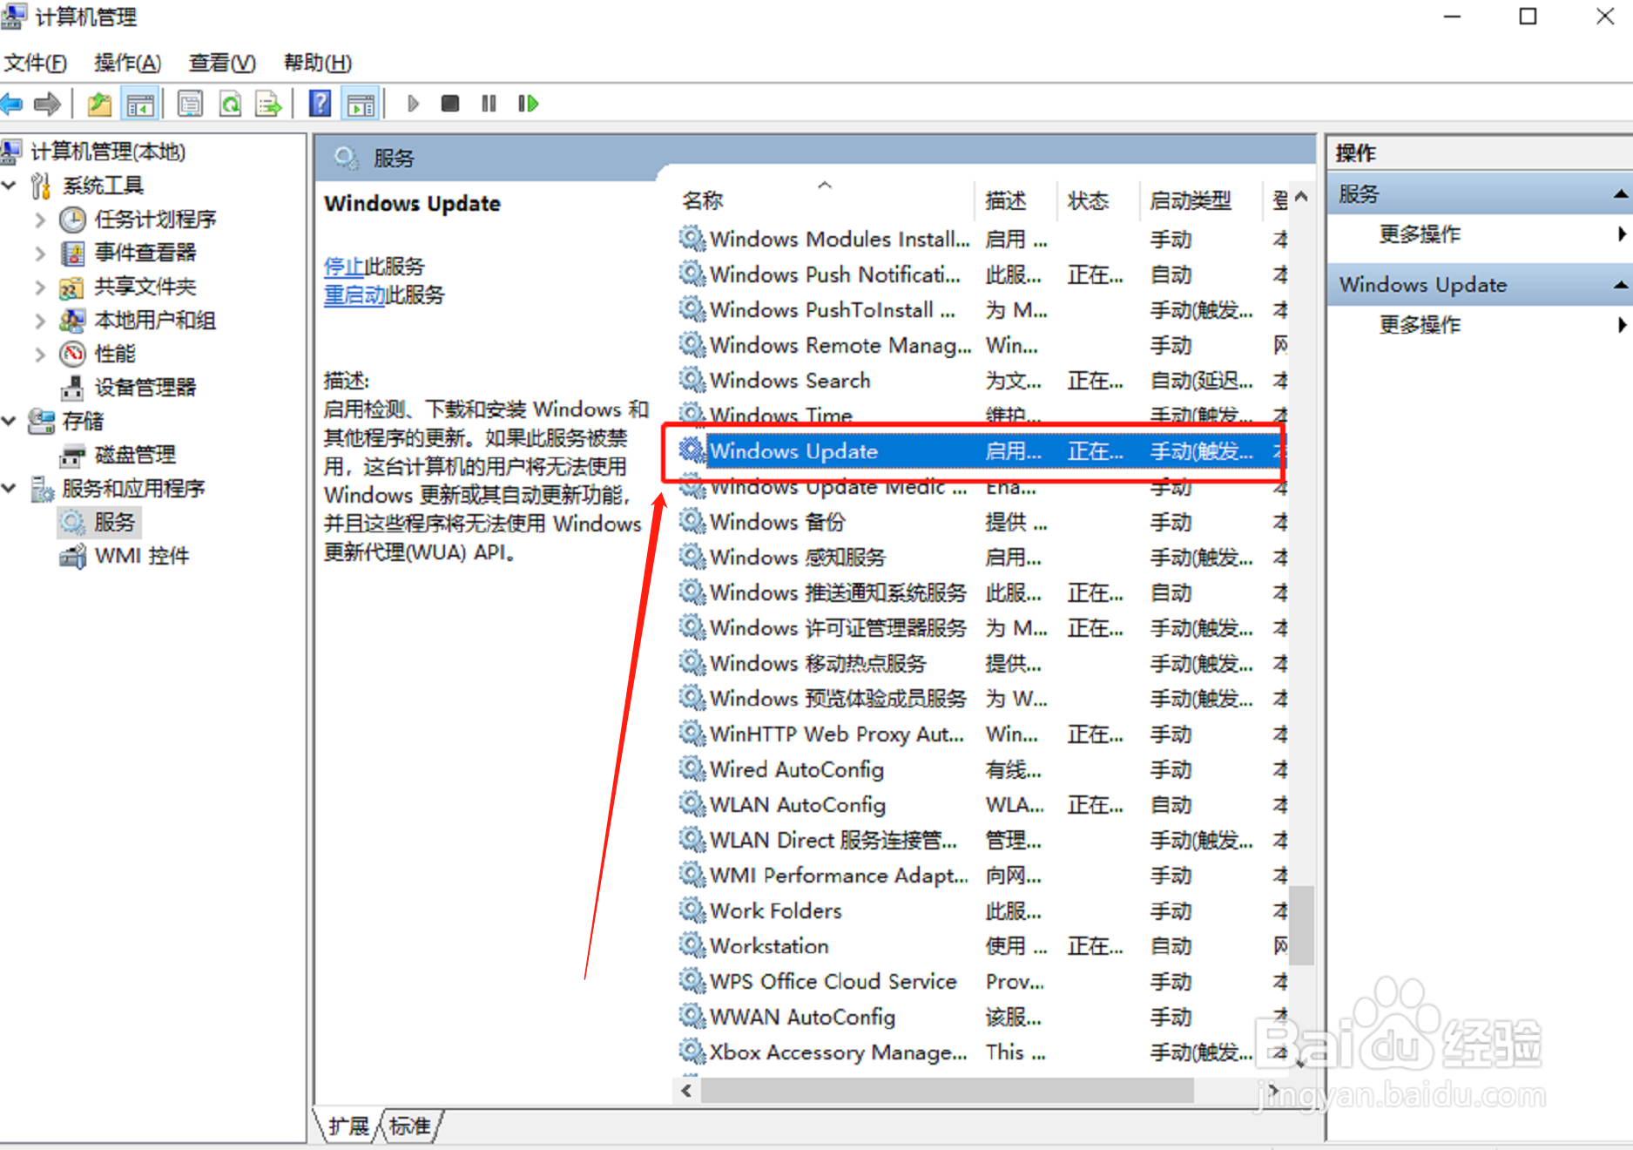Image resolution: width=1633 pixels, height=1150 pixels.
Task: Collapse Windows Update section in 操作 pane
Action: 1620,285
